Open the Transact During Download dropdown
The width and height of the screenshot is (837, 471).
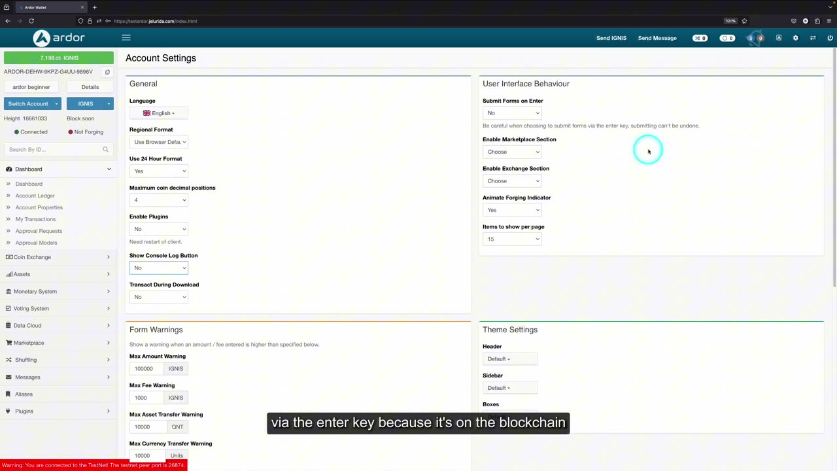[159, 297]
